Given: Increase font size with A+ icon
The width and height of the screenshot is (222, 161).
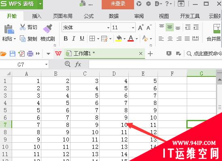Looking at the screenshot, I should coord(141,27).
